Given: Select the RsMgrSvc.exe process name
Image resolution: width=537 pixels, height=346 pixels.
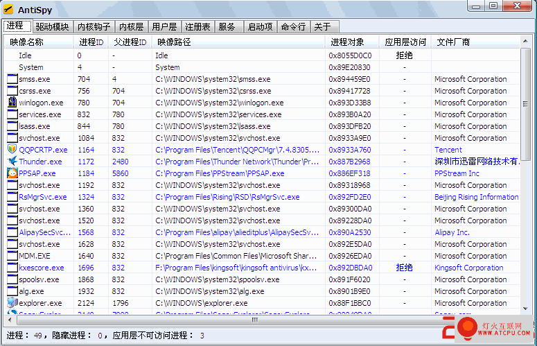Looking at the screenshot, I should [x=43, y=197].
